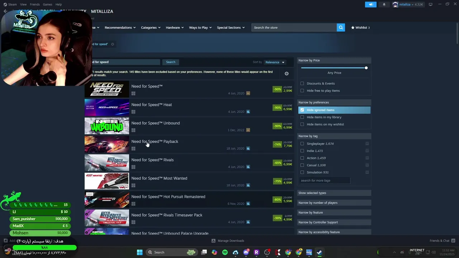This screenshot has height=258, width=459.
Task: Open the Steam announcements megaphone icon
Action: tap(371, 4)
